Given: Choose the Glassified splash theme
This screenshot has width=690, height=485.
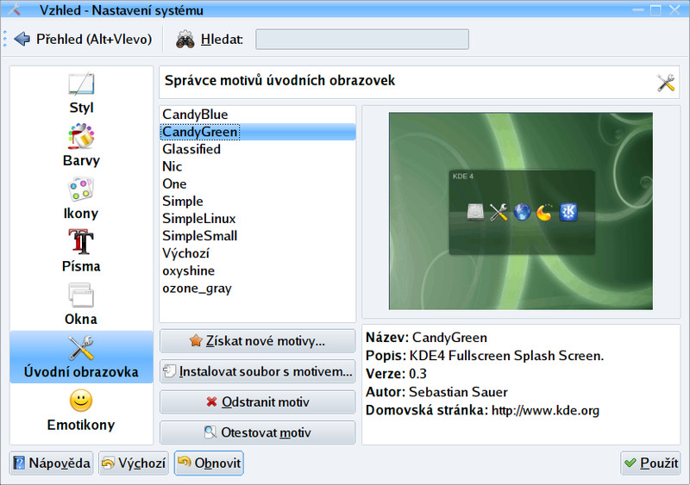Looking at the screenshot, I should coord(191,149).
